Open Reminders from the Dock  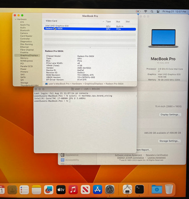point(24,190)
